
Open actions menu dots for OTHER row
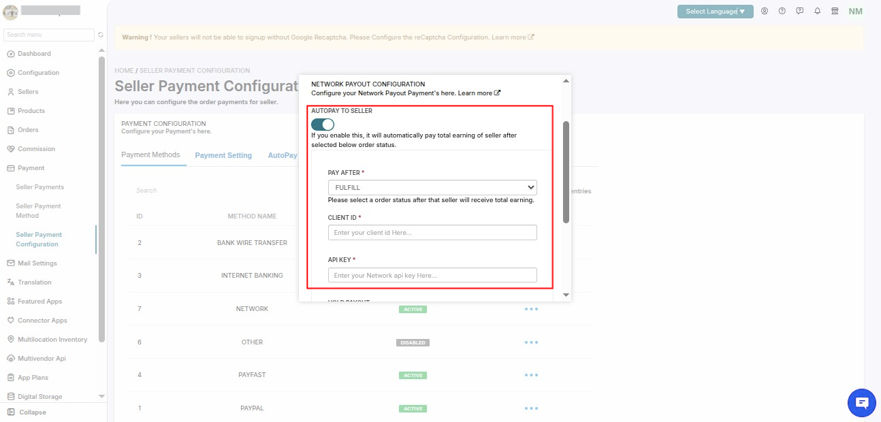click(x=531, y=342)
